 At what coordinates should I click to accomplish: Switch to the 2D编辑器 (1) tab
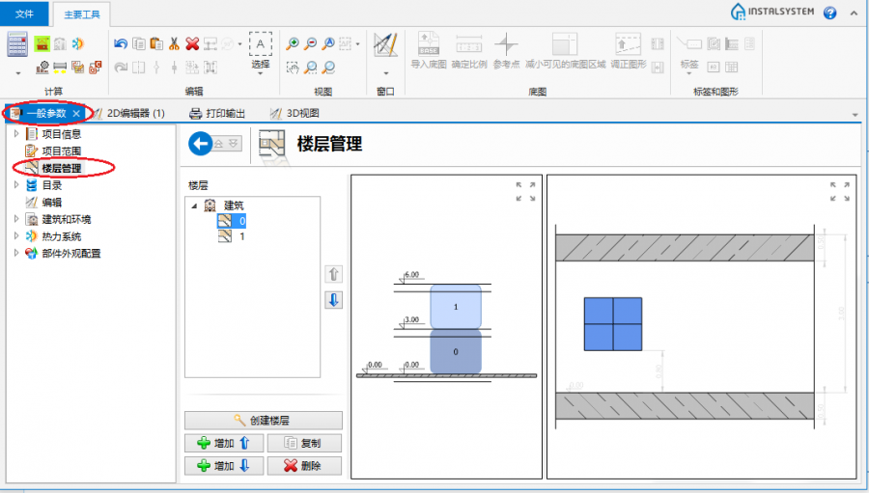134,113
